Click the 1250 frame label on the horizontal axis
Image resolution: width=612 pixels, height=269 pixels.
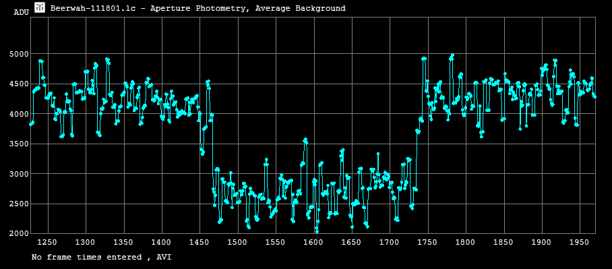(x=48, y=243)
